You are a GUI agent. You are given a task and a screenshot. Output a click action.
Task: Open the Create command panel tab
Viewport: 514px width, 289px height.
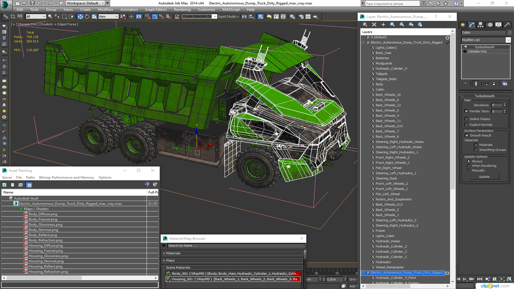click(x=463, y=25)
